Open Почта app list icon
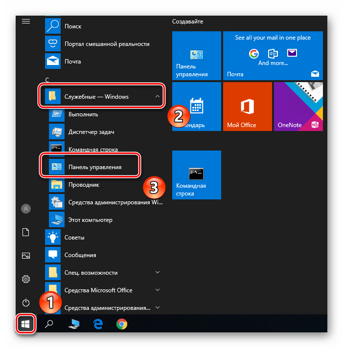 [53, 61]
